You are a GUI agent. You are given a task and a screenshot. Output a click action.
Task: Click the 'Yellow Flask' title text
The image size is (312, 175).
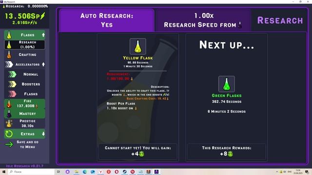point(138,58)
